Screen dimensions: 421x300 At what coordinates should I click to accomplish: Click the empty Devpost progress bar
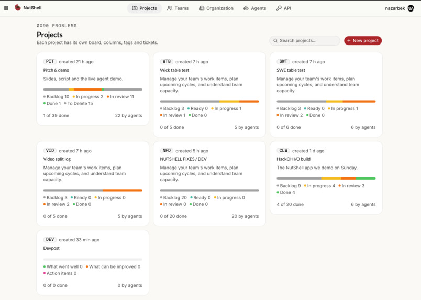[x=93, y=260]
